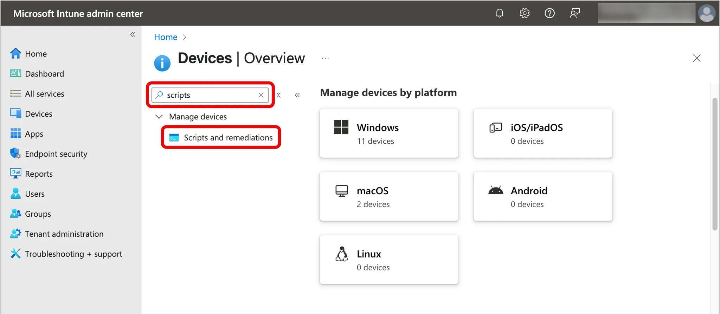The width and height of the screenshot is (720, 314).
Task: Open the more options ellipsis next to Overview
Action: tap(325, 58)
